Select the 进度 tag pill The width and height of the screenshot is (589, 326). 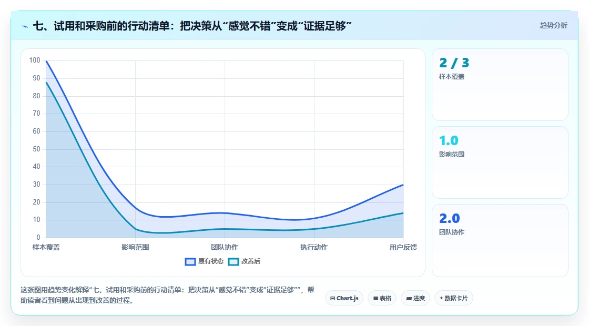[x=415, y=298]
